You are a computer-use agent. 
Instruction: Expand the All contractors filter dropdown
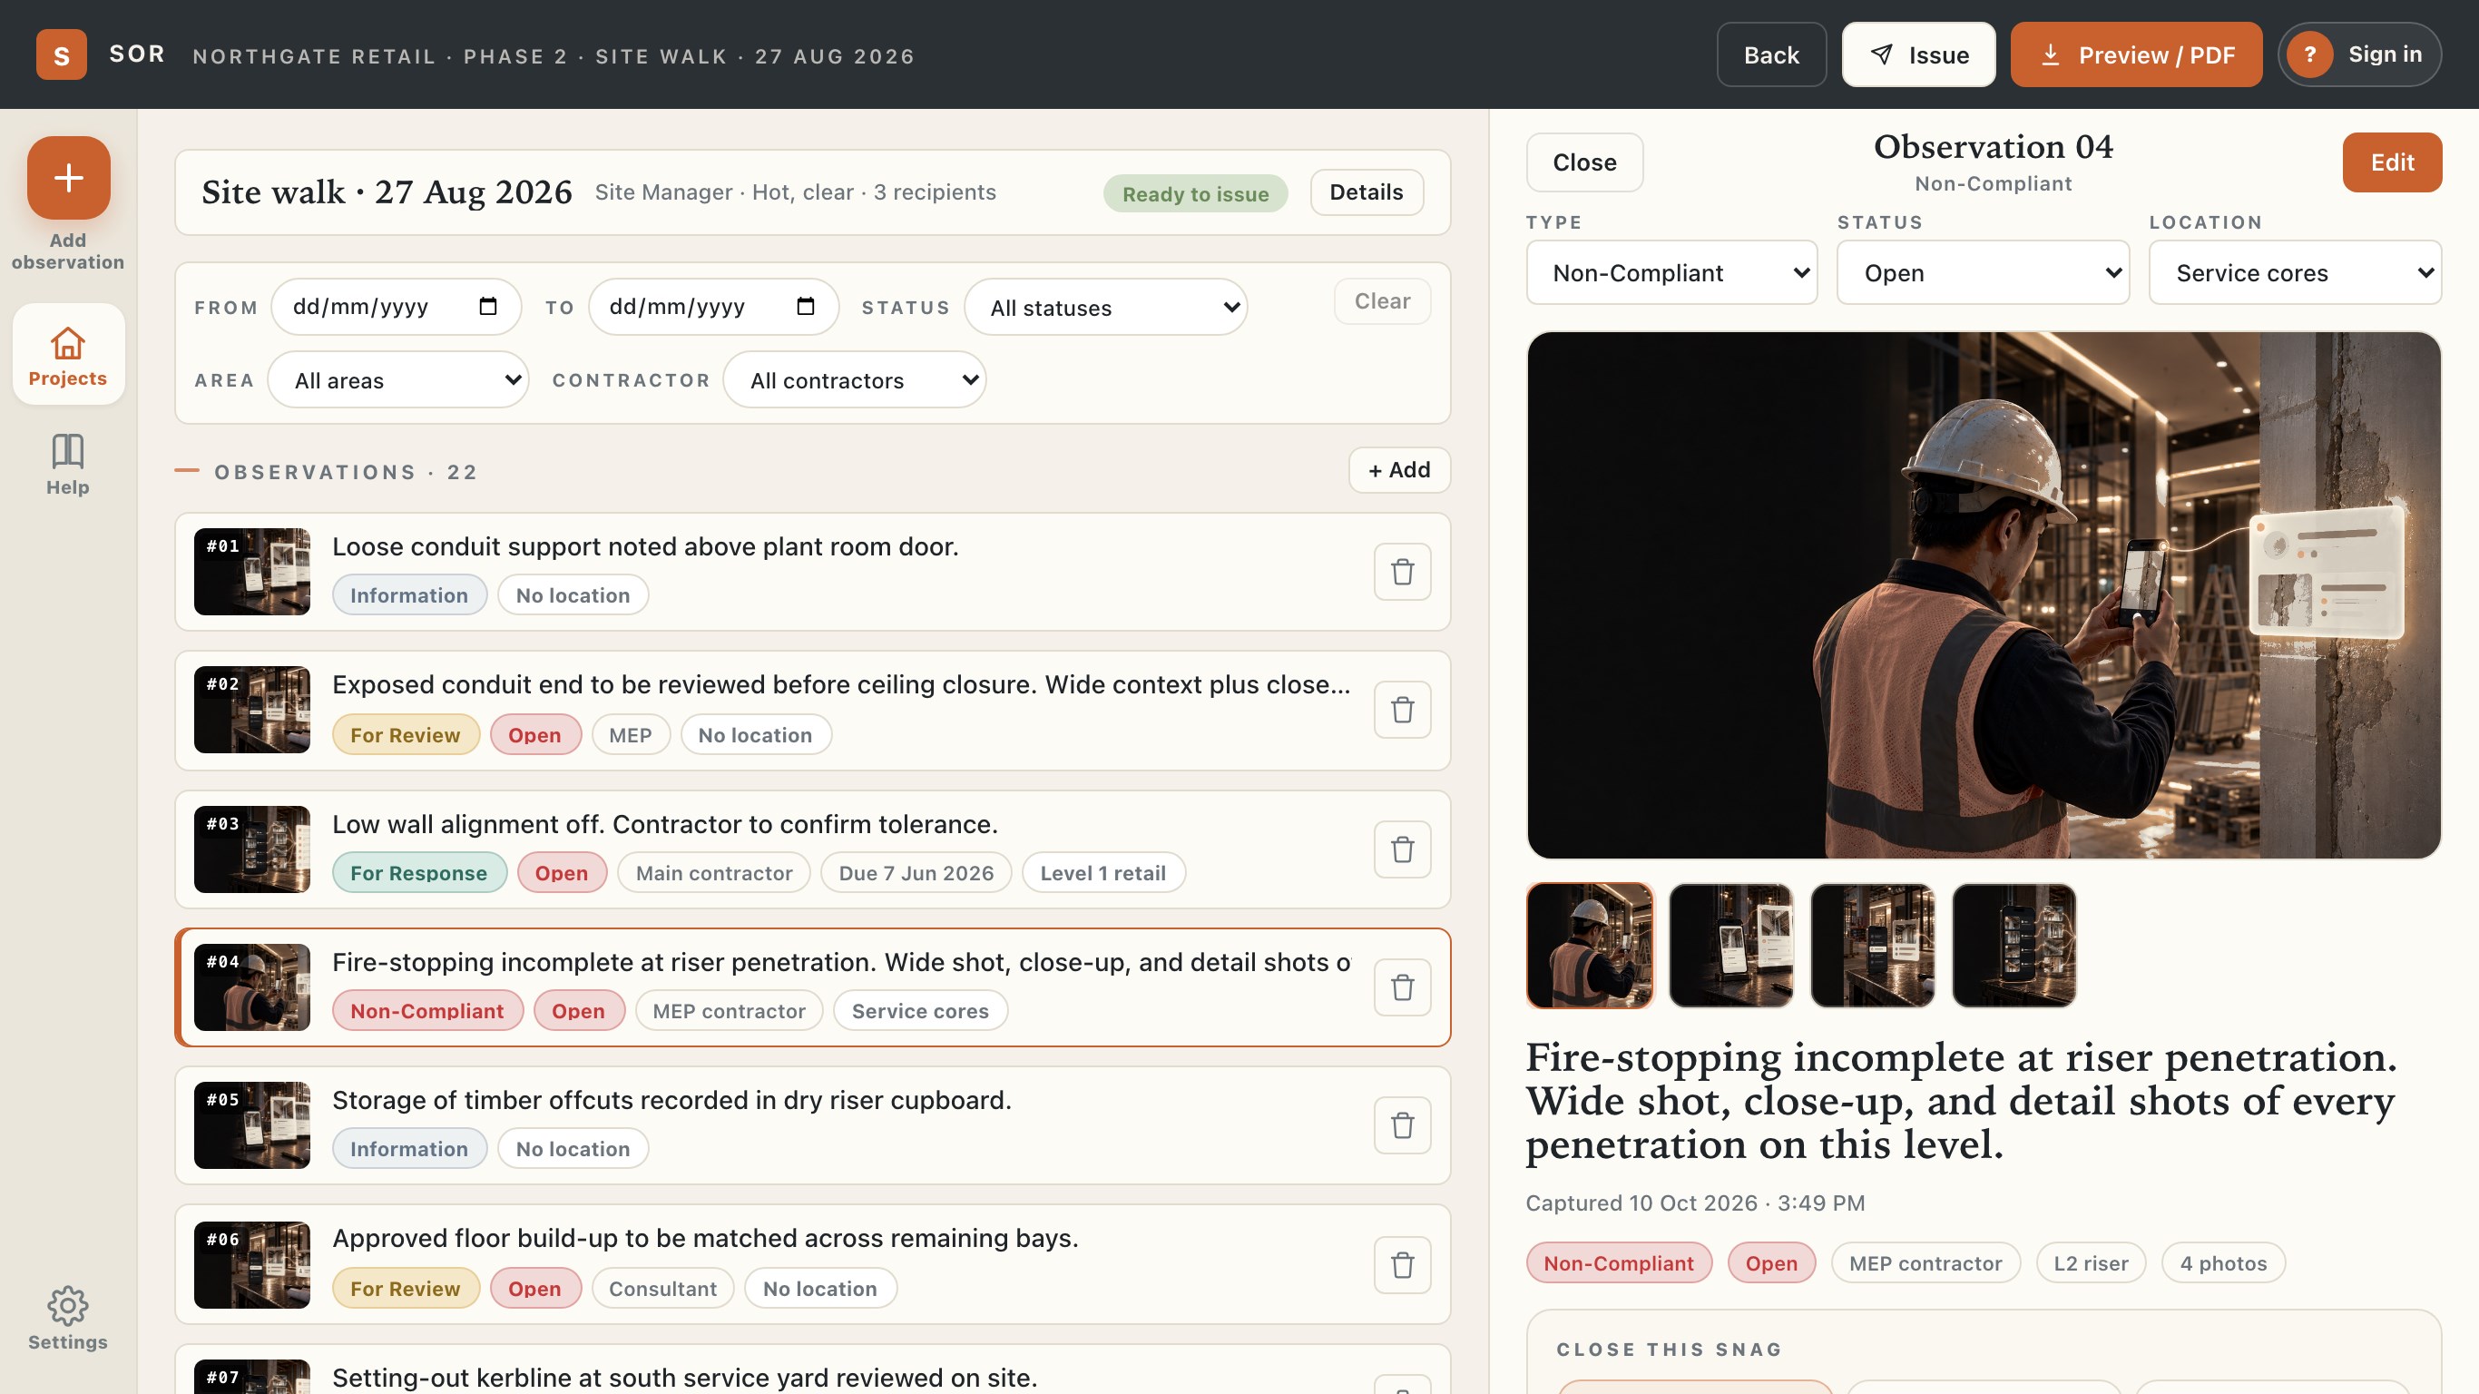click(x=855, y=379)
